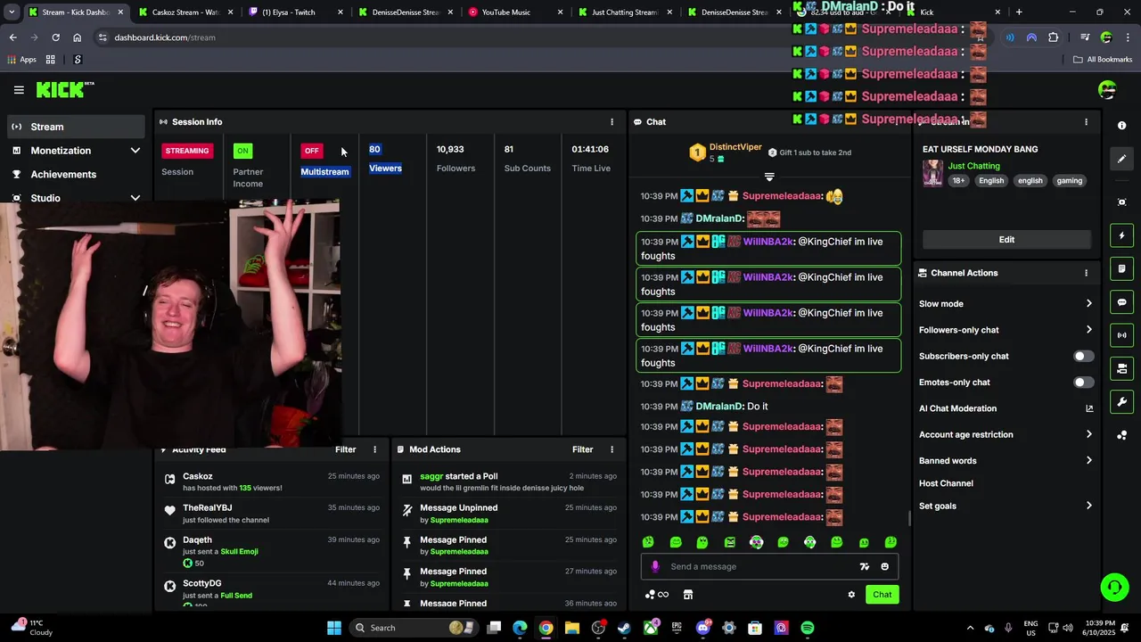Click the first green emote in quick row
1141x642 pixels.
pyautogui.click(x=648, y=542)
